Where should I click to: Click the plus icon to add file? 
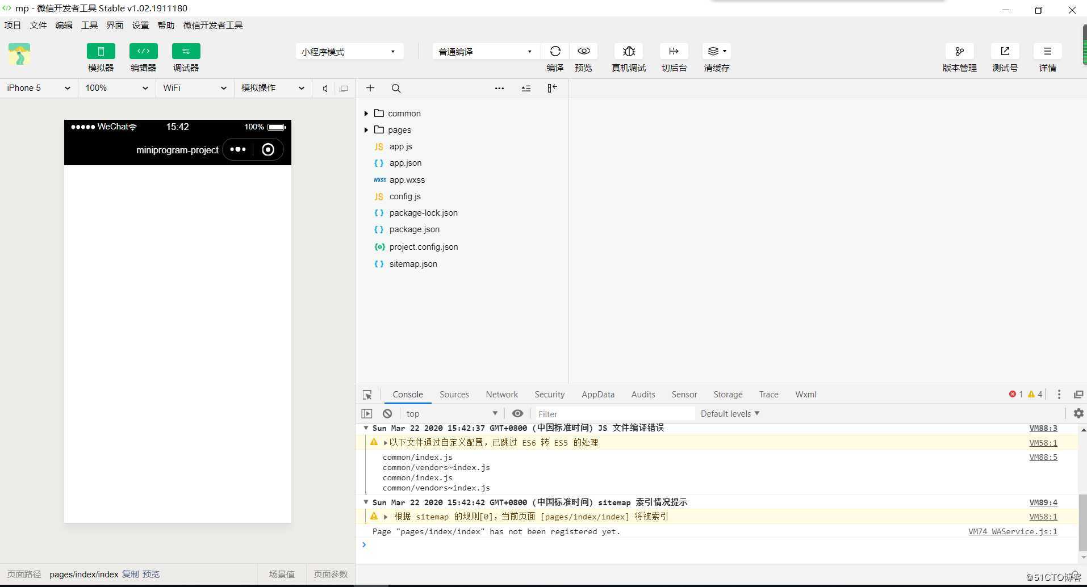370,88
